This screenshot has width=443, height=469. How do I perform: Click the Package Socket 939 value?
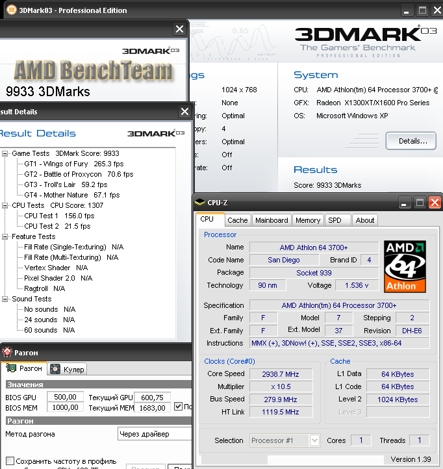(x=314, y=273)
